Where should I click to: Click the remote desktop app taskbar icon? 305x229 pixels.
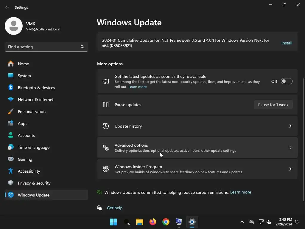tap(179, 222)
